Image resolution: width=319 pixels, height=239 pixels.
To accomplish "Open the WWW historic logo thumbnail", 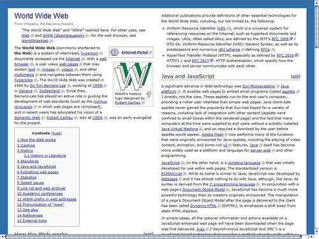I will (133, 76).
